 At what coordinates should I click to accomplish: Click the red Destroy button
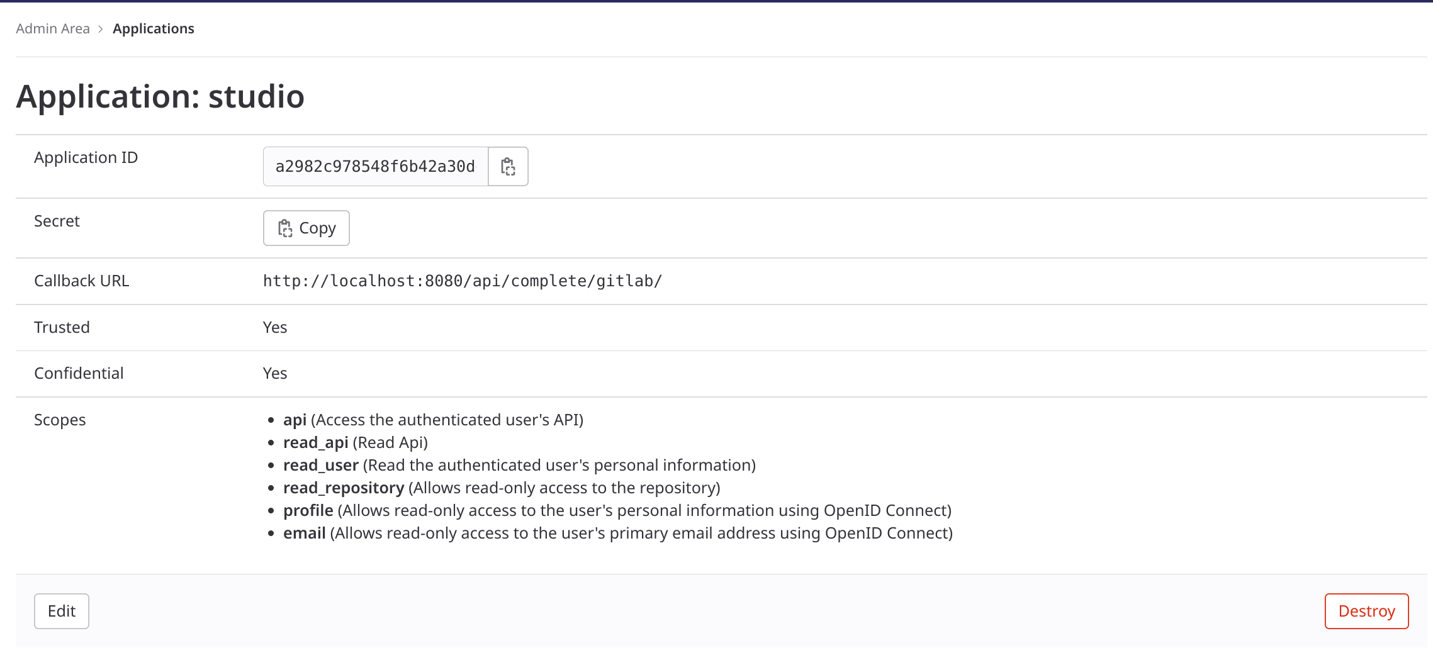[1366, 611]
